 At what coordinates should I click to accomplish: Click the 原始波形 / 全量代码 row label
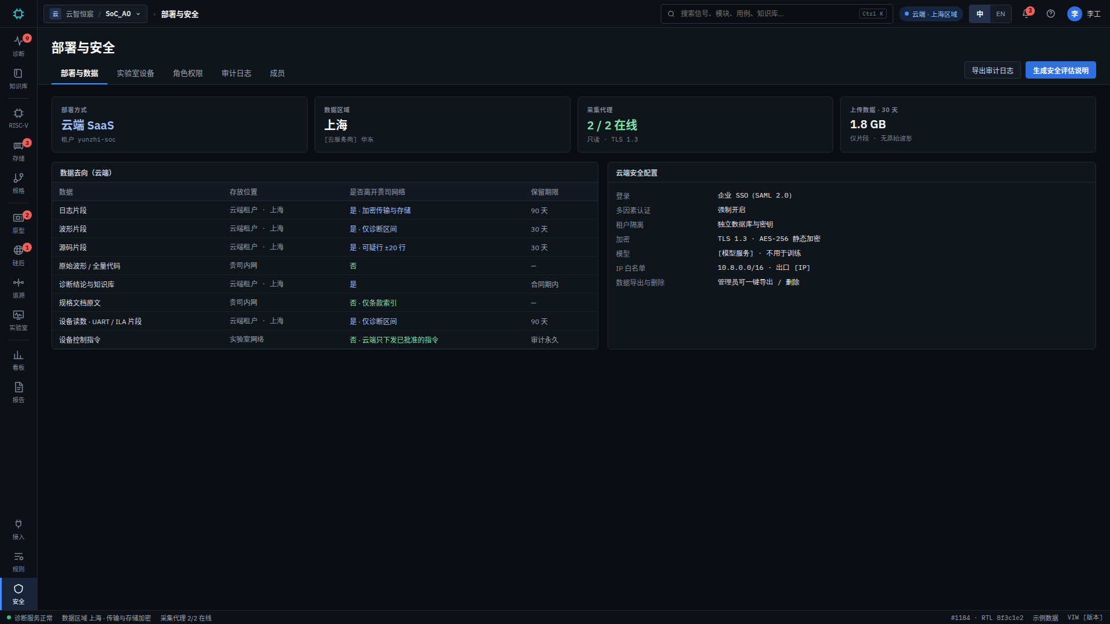click(x=90, y=266)
